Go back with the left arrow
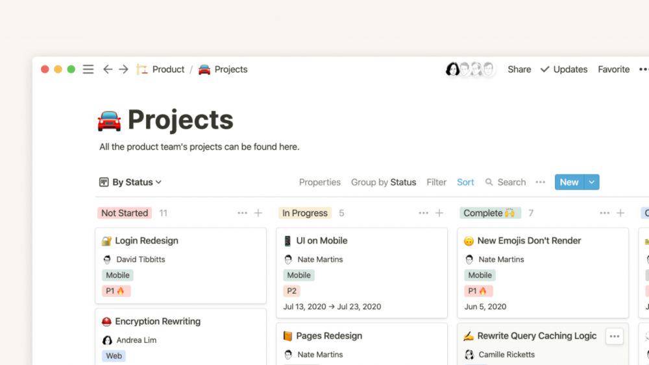 tap(108, 69)
